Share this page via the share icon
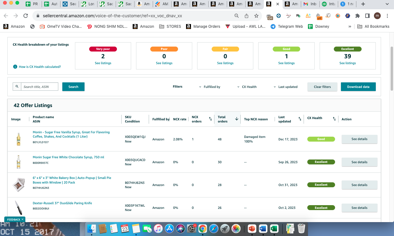The image size is (394, 236). click(x=247, y=16)
